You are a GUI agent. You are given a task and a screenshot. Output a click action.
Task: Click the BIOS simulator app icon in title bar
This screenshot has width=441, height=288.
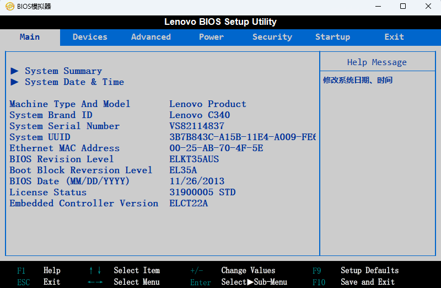pos(10,6)
